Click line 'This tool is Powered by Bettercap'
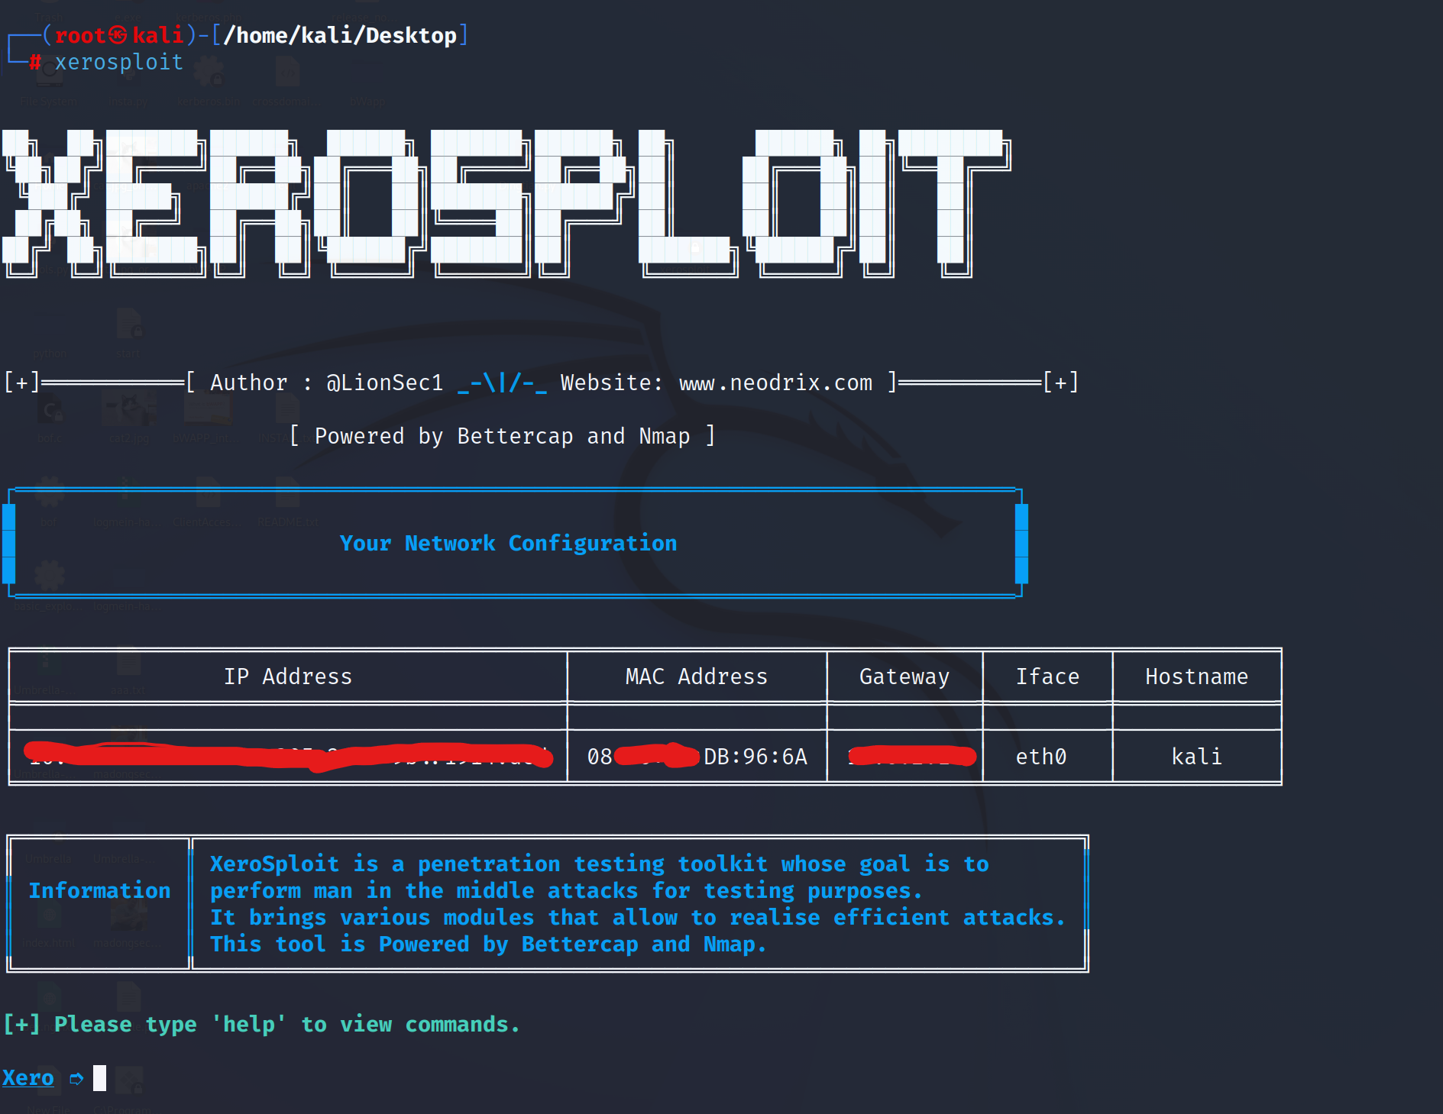1443x1114 pixels. coord(488,944)
